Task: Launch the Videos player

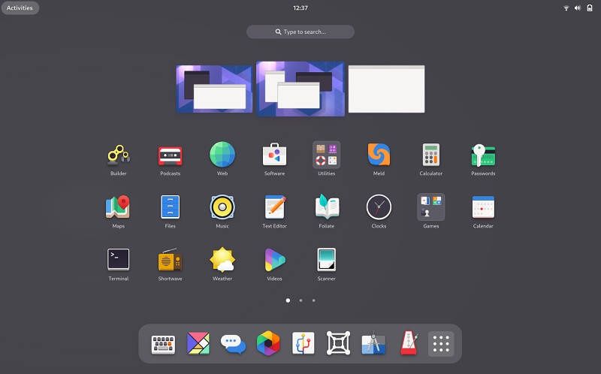Action: click(x=274, y=259)
